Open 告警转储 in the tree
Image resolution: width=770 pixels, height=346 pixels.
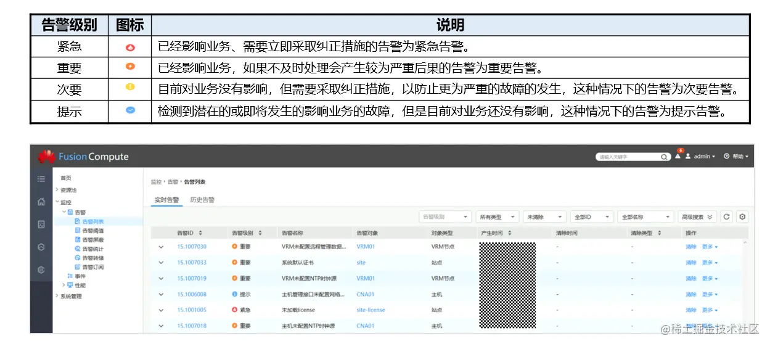93,258
